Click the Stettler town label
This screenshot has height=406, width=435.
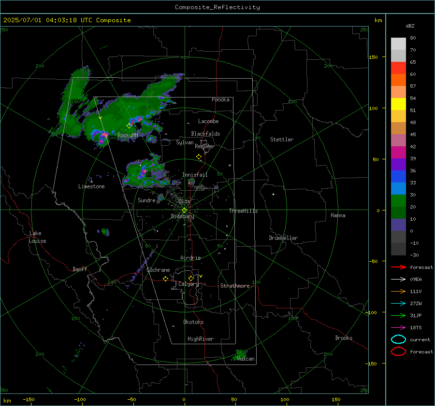(282, 140)
